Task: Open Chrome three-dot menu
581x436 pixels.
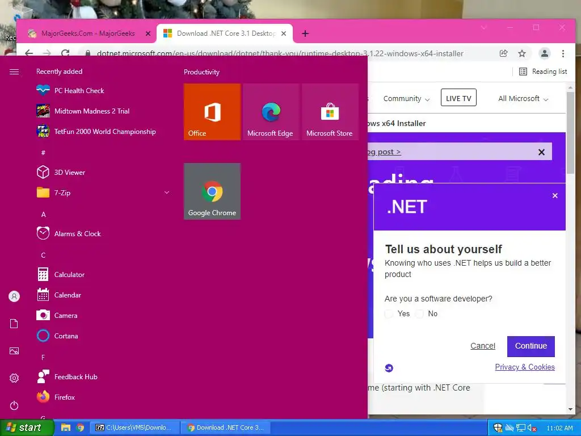Action: click(563, 53)
